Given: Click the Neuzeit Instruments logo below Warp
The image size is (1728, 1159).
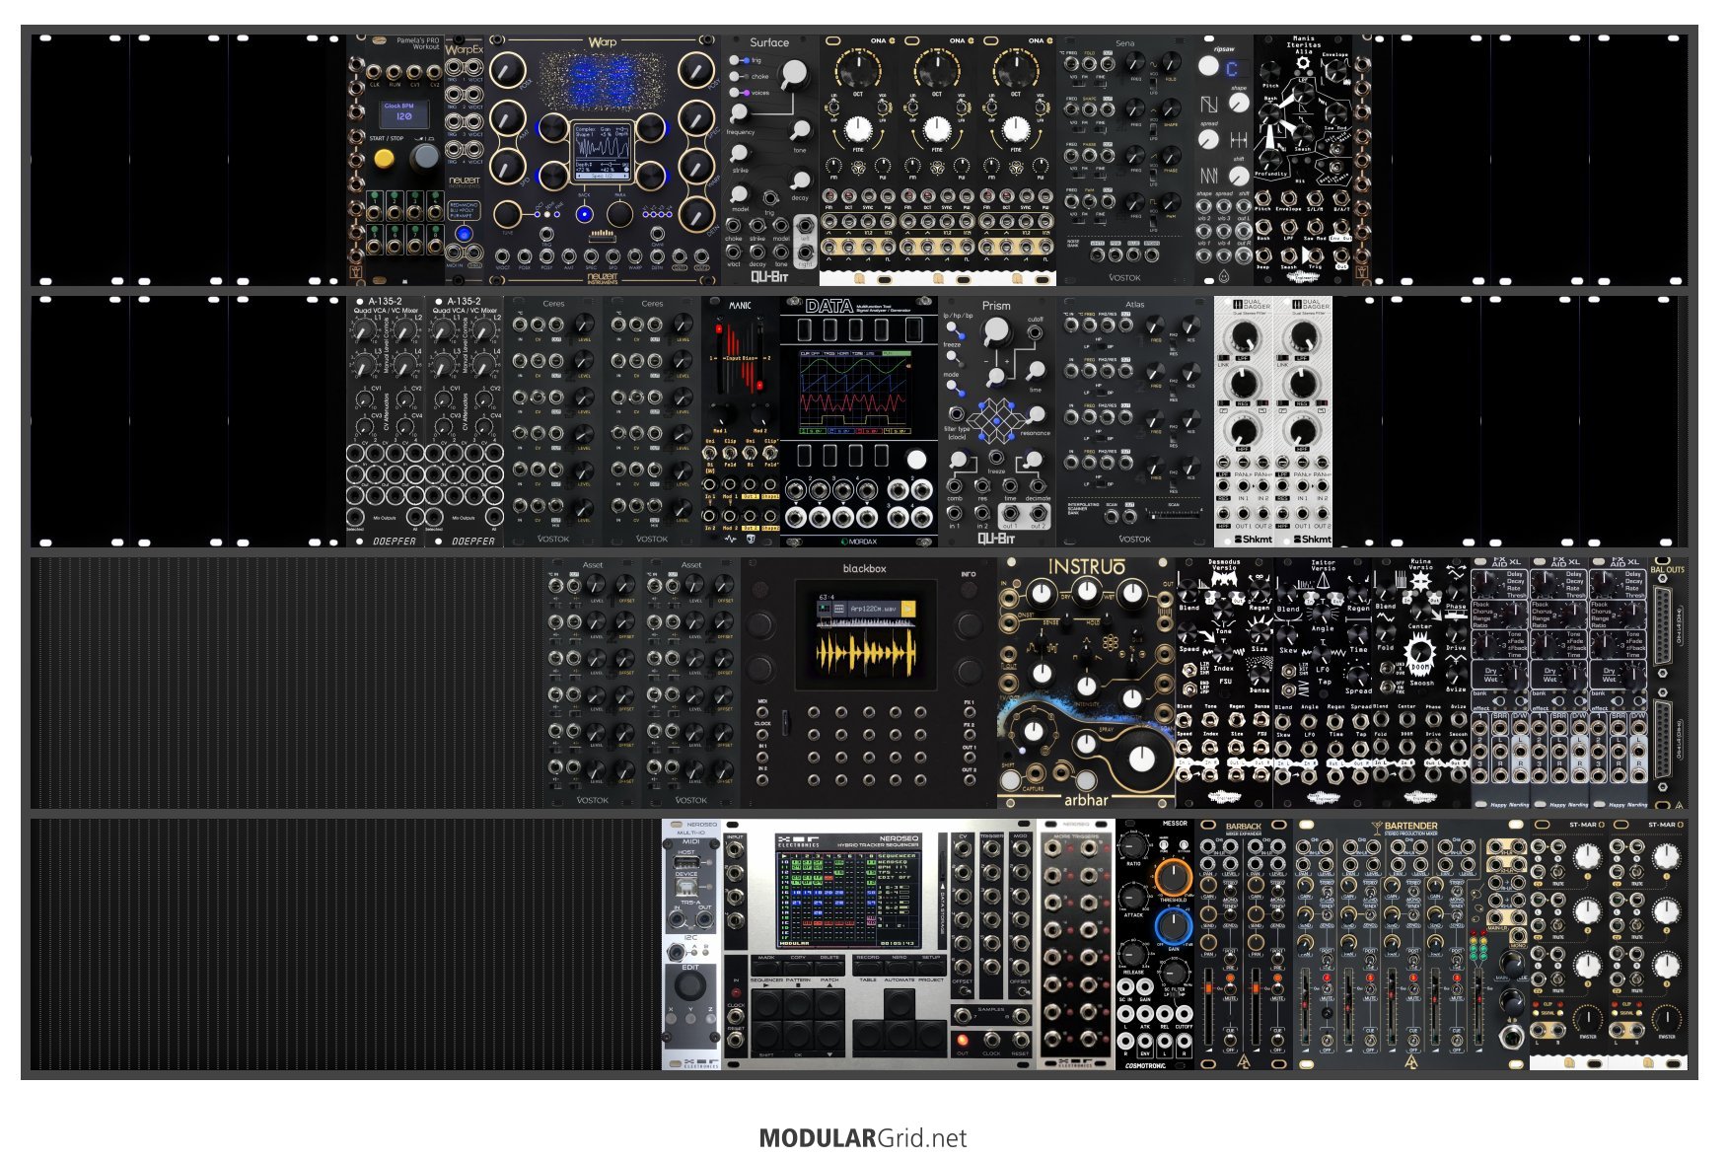Looking at the screenshot, I should pos(602,277).
